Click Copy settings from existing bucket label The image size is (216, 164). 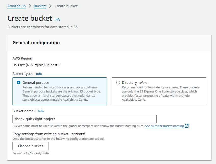coord(49,134)
